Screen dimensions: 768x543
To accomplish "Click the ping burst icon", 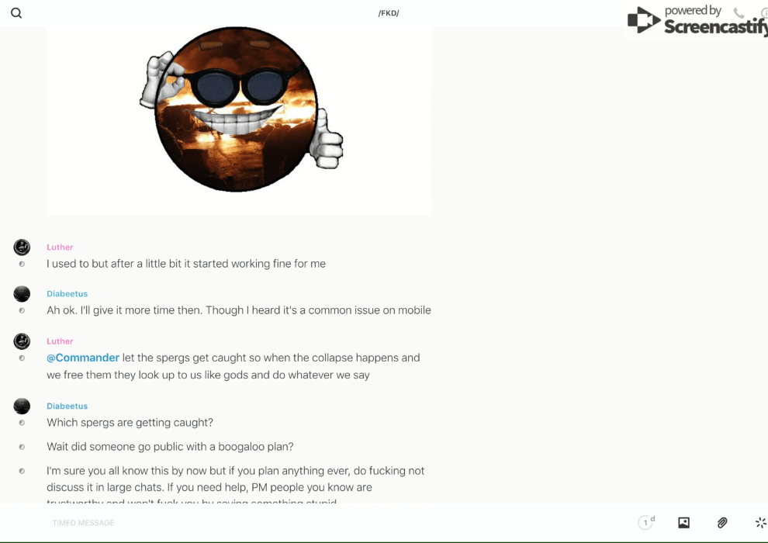I will tap(761, 522).
